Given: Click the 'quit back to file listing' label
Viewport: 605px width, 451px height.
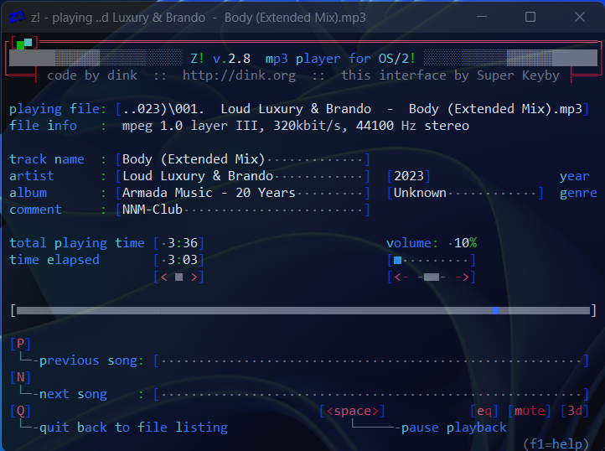Looking at the screenshot, I should click(x=133, y=428).
